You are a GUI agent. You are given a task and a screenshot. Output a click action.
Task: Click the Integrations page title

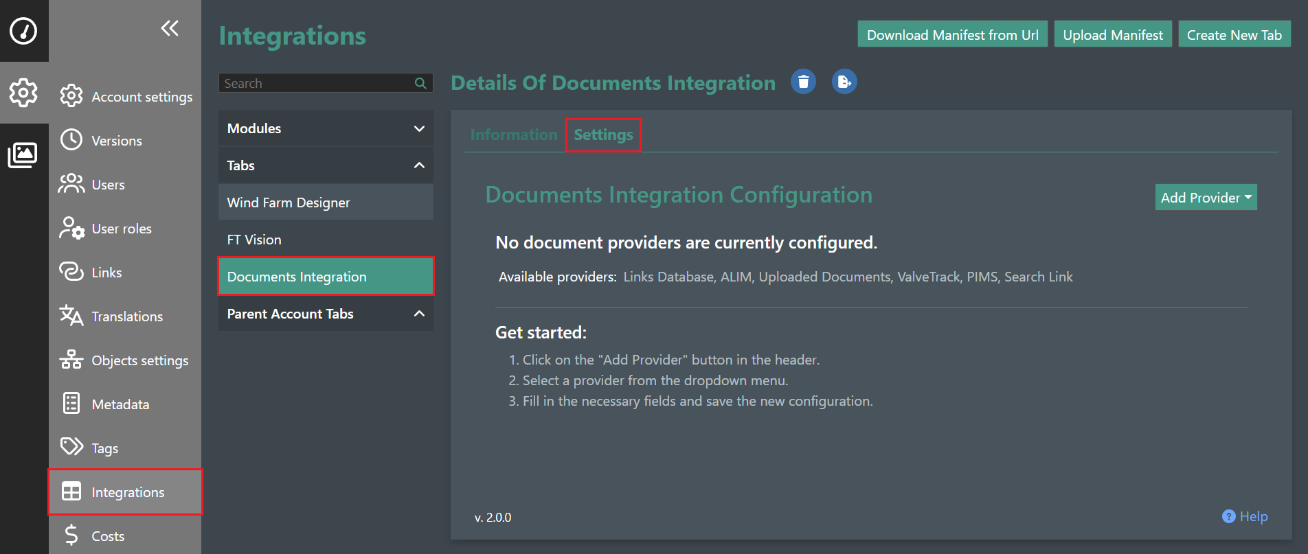click(x=293, y=36)
